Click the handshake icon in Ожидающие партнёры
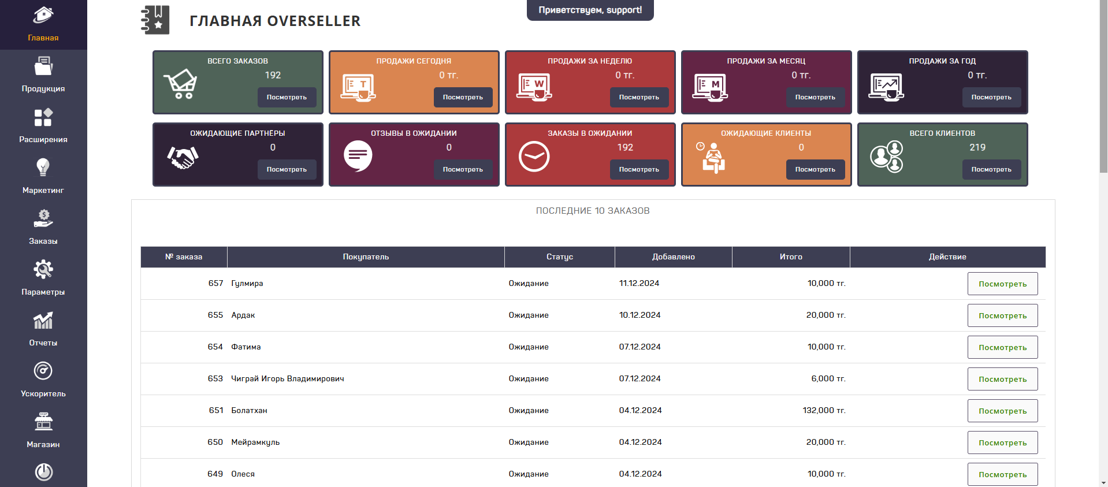 pos(183,157)
